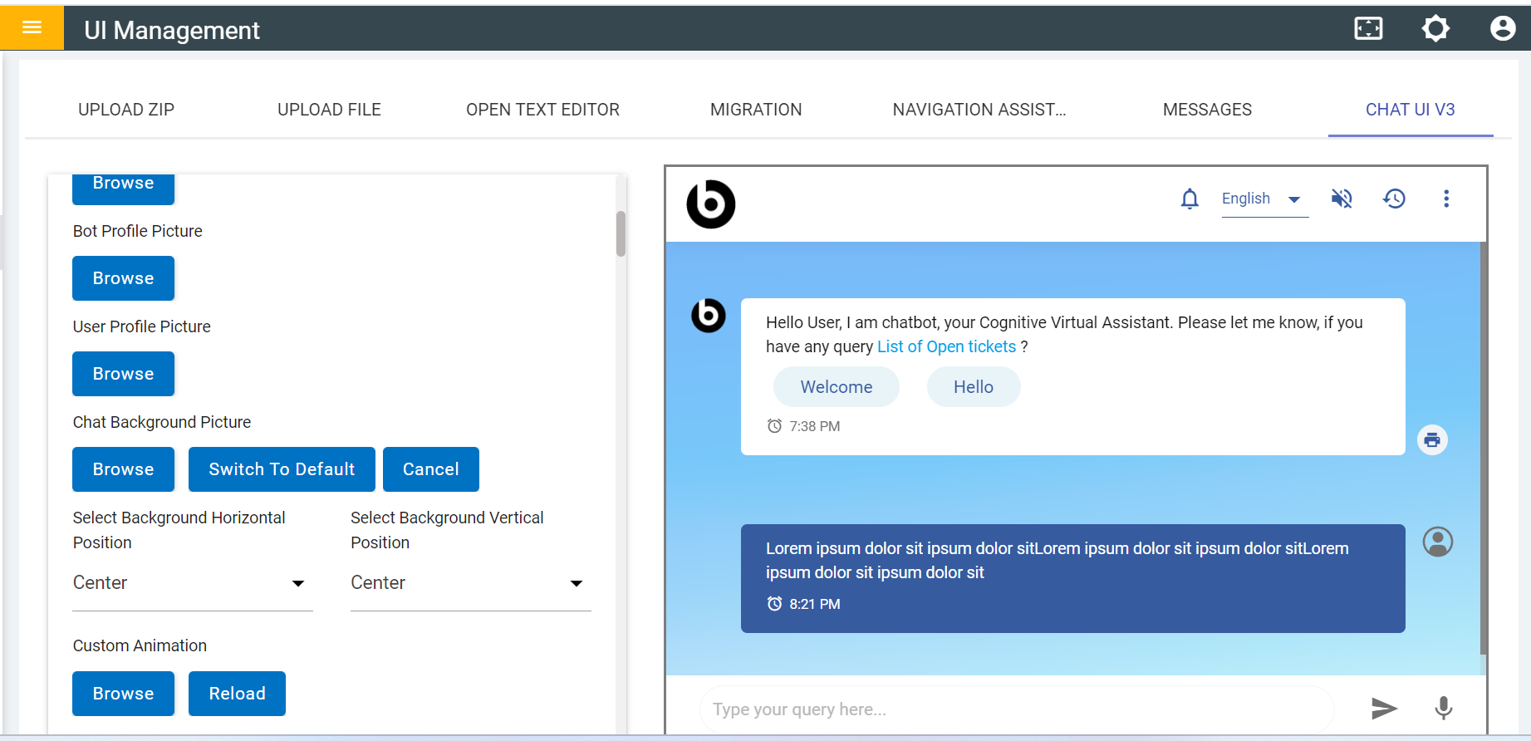The image size is (1531, 741).
Task: Click the partially visible top Browse button
Action: (x=123, y=188)
